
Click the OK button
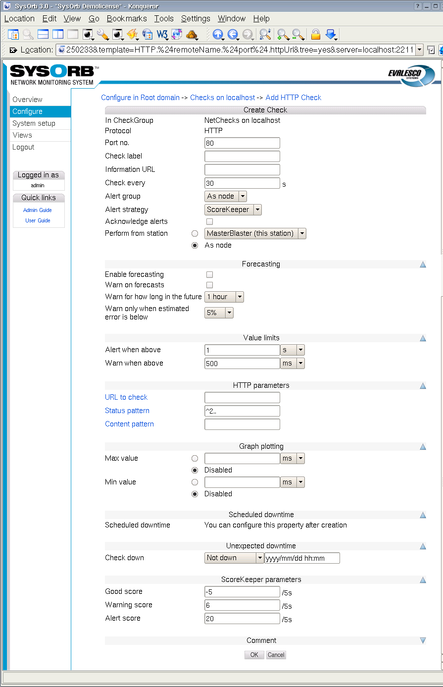point(254,655)
